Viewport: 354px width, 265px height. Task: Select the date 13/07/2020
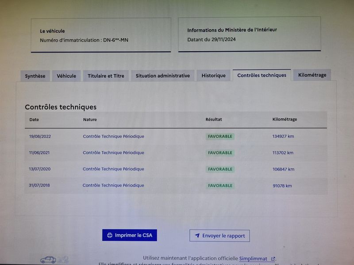(x=40, y=169)
